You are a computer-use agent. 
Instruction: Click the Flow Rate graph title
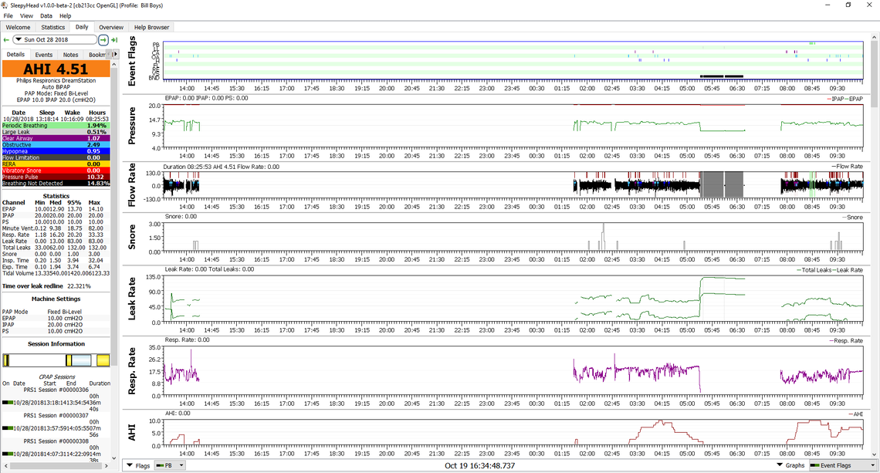pos(133,185)
